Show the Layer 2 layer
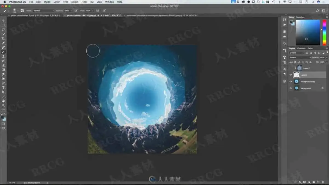This screenshot has height=185, width=329. click(x=291, y=68)
